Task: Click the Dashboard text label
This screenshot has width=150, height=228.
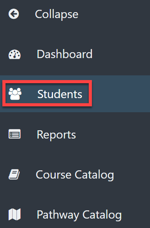Action: [x=65, y=54]
